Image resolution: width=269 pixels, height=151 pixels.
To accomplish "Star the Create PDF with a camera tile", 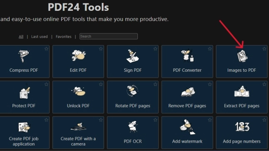I will 101,120.
